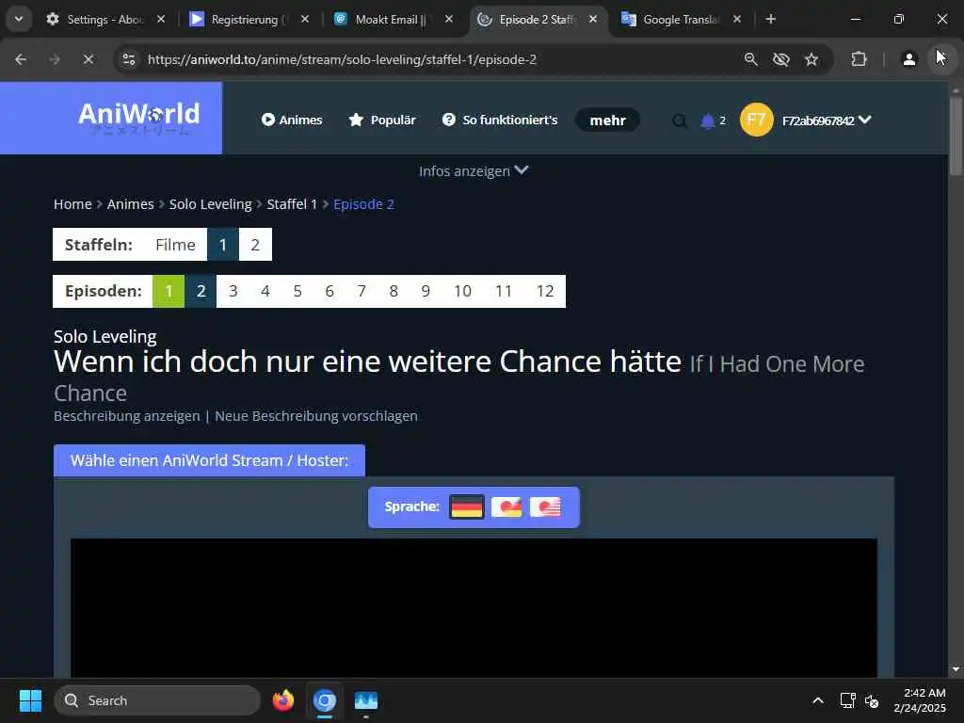Image resolution: width=964 pixels, height=723 pixels.
Task: Open Staffel 1 breadcrumb link
Action: click(x=292, y=204)
